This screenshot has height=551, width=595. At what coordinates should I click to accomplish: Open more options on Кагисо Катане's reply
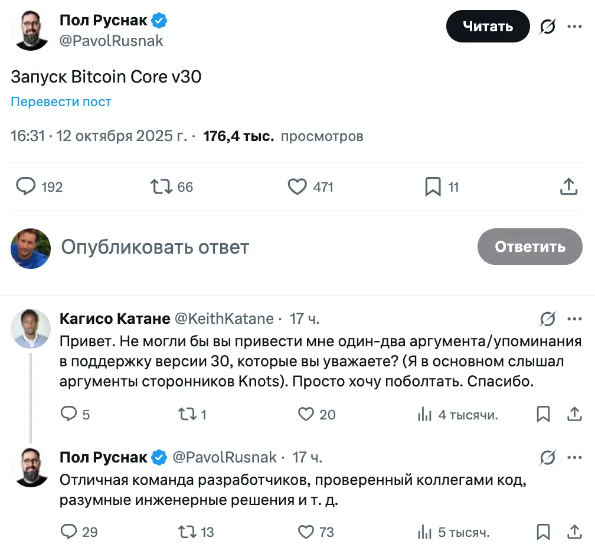[x=574, y=319]
